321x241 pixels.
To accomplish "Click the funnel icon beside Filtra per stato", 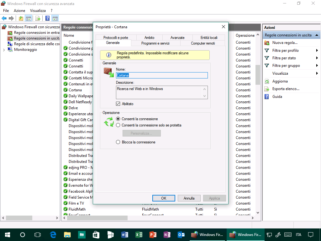I will [x=267, y=58].
